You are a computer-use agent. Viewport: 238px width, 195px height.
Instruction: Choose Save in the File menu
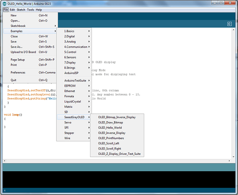click(30, 42)
